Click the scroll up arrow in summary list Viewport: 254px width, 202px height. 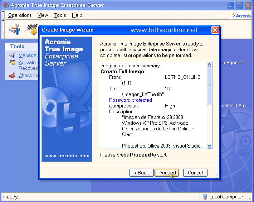click(x=209, y=64)
